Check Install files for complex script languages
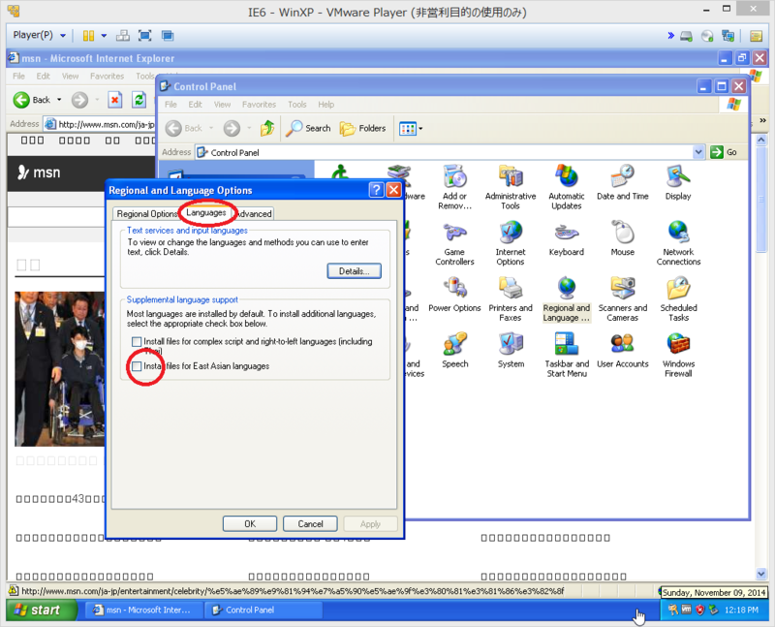The height and width of the screenshot is (627, 775). [137, 342]
